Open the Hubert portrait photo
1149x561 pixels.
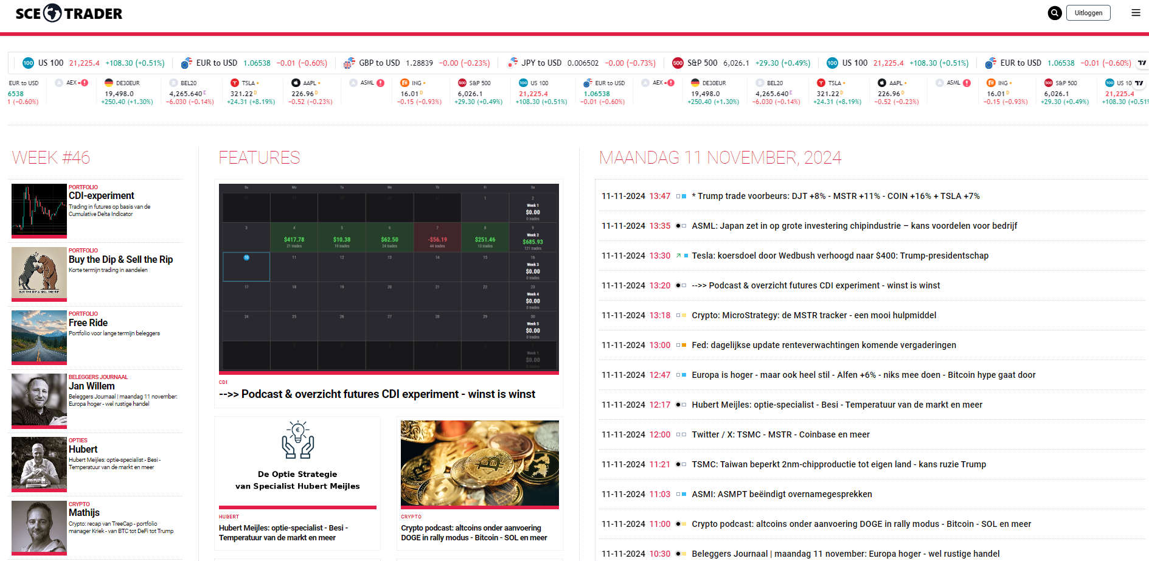(39, 464)
